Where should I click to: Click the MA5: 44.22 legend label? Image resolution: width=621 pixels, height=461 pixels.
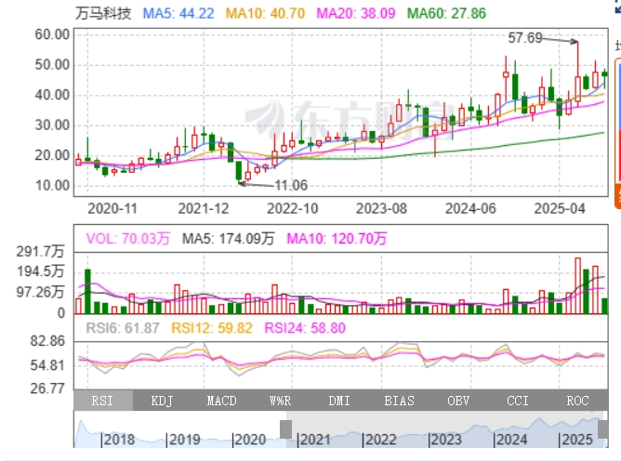[178, 13]
